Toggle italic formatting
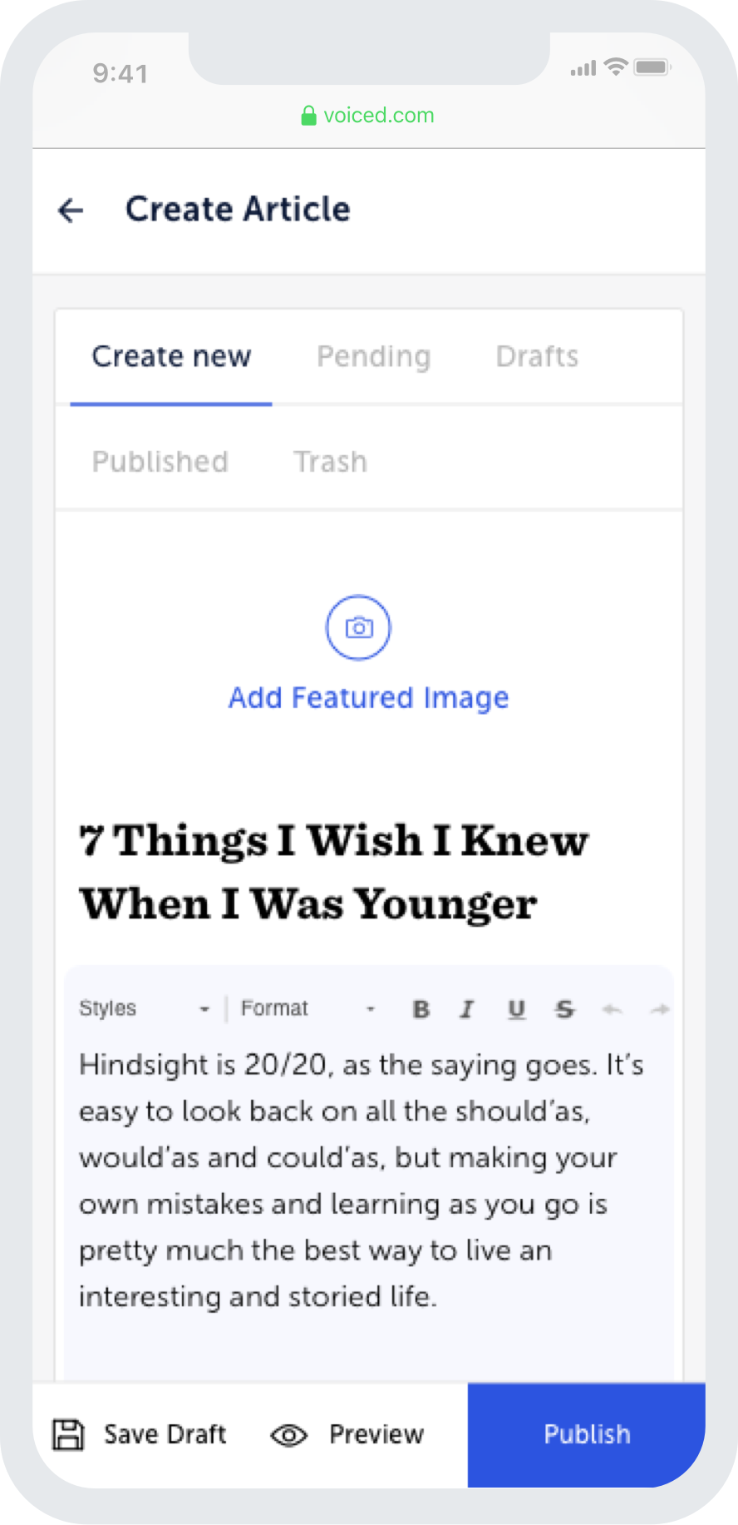Viewport: 738px width, 1525px height. [x=467, y=1009]
